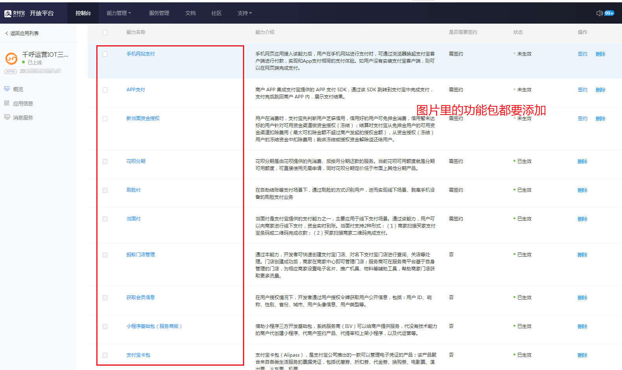The image size is (622, 370).
Task: Open the 蚂蚁门店管理 link
Action: tap(140, 255)
